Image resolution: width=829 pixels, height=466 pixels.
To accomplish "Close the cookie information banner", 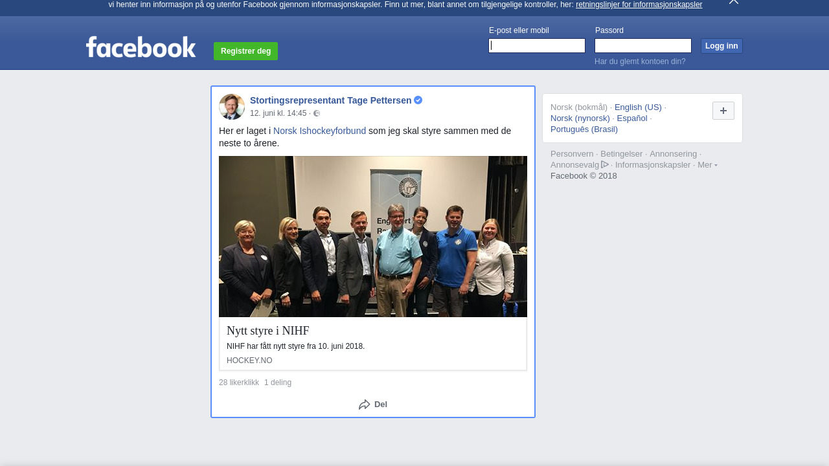I will (x=733, y=2).
